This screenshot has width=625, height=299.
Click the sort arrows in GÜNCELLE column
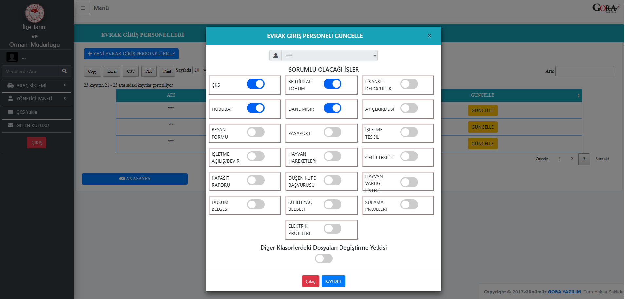578,95
